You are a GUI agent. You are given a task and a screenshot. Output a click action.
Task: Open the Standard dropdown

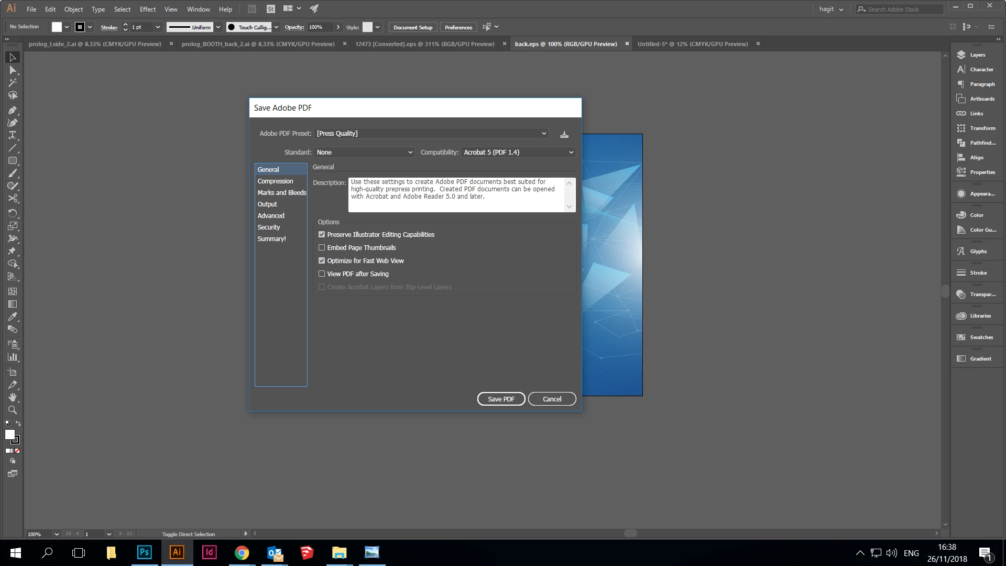click(364, 153)
